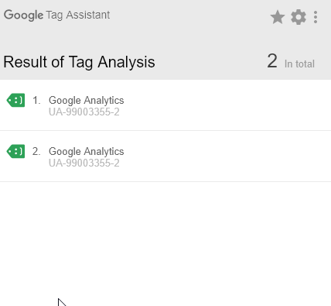331x306 pixels.
Task: Click the green tag icon for result 2
Action: click(15, 151)
